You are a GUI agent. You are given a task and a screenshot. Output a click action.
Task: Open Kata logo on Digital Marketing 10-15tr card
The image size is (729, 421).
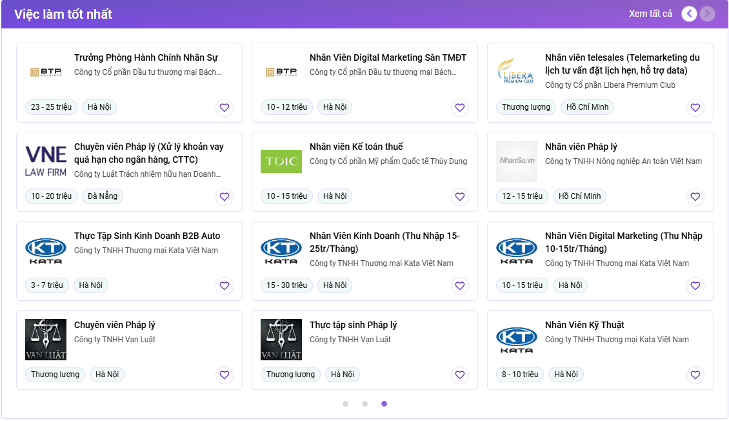coord(517,251)
